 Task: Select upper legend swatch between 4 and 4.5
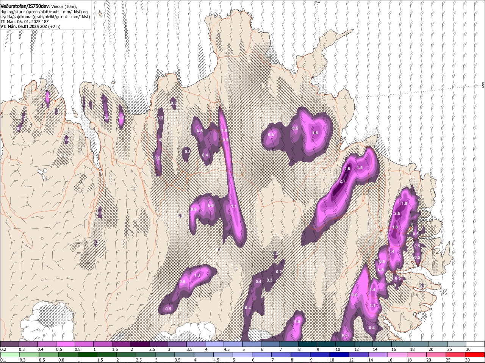(214, 344)
